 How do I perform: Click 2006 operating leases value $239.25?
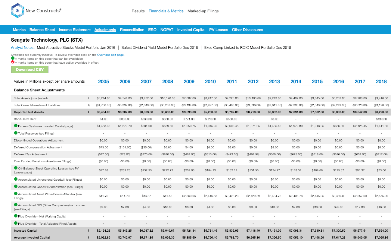point(125,170)
